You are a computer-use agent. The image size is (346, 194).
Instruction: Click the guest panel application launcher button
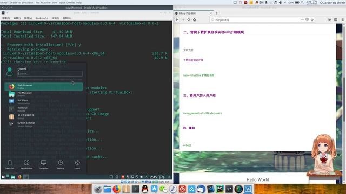point(3,177)
